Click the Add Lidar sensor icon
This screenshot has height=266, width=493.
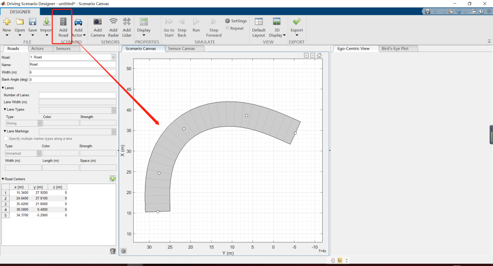tap(127, 21)
